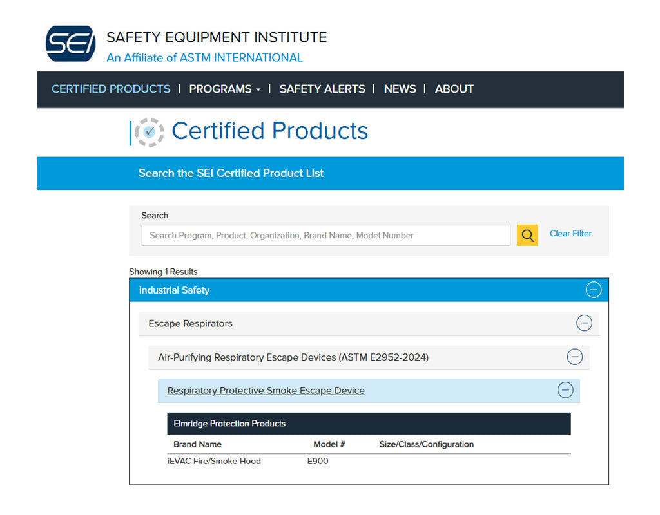Click the Industrial Safety label

174,290
